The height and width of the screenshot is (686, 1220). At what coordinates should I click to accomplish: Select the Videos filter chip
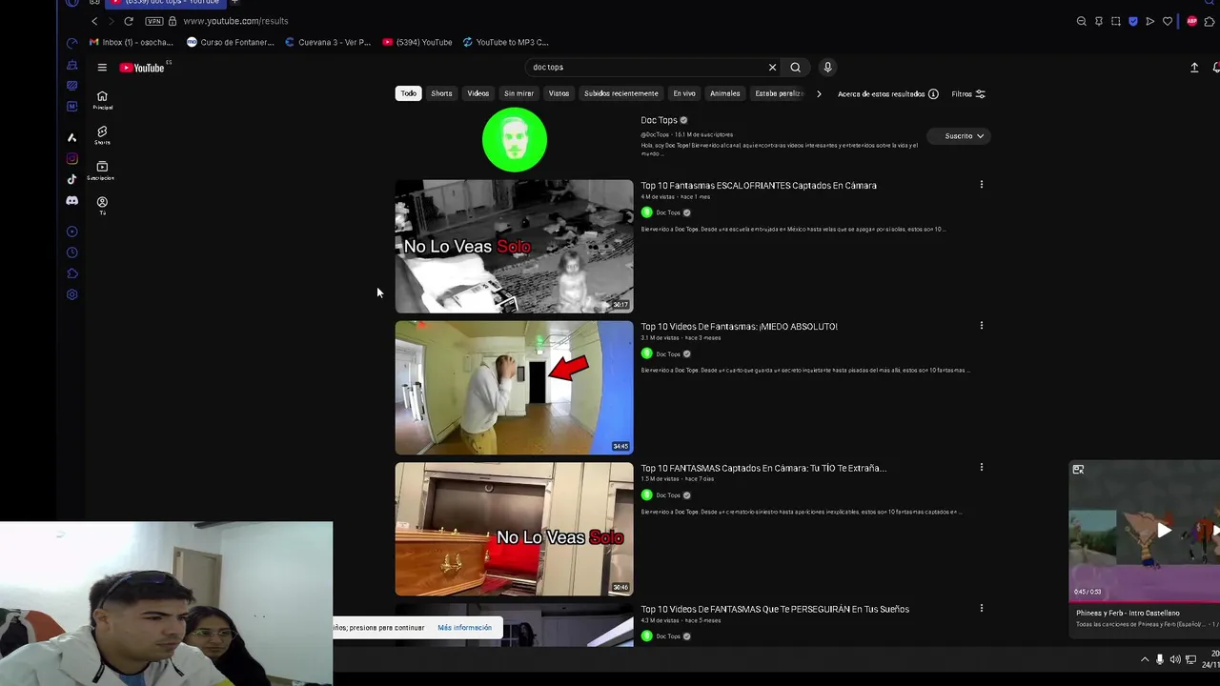(478, 93)
